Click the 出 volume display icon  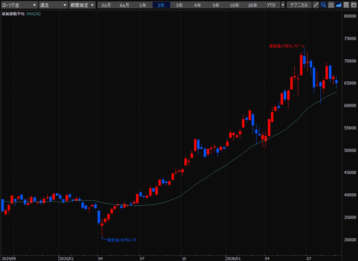[331, 5]
